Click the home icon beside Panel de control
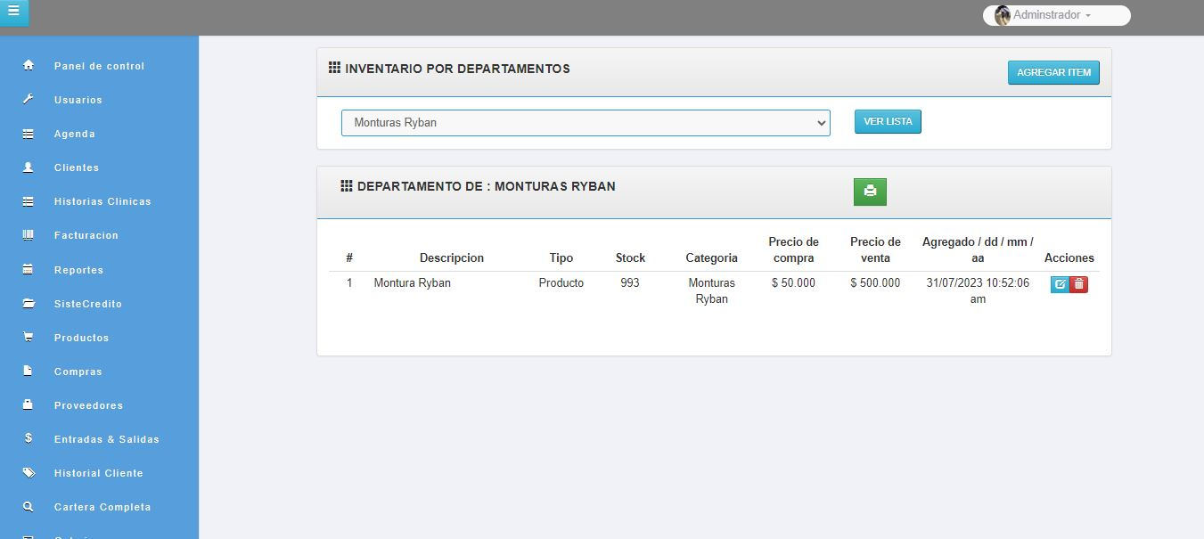 (x=29, y=66)
